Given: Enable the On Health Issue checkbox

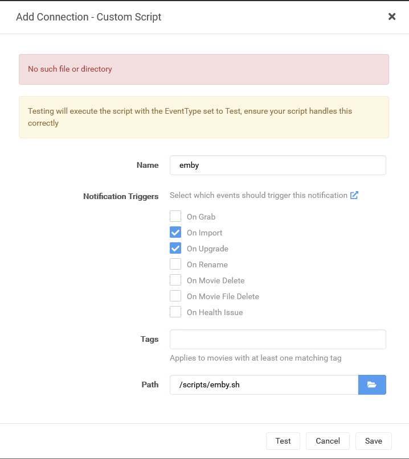Looking at the screenshot, I should (175, 312).
